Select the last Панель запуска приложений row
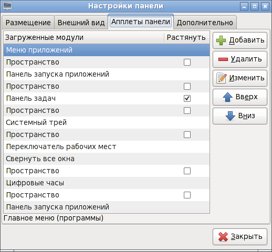Screen dimensions: 272x252 coord(107,207)
